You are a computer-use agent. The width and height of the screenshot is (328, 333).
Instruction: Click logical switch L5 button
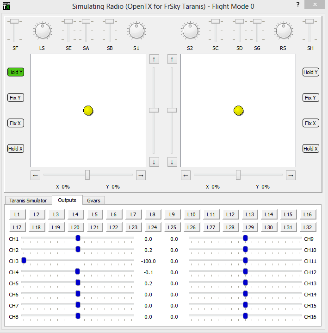pos(95,214)
